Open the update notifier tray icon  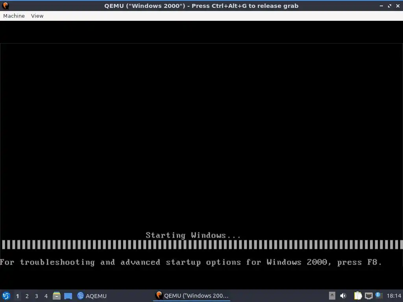tap(379, 295)
